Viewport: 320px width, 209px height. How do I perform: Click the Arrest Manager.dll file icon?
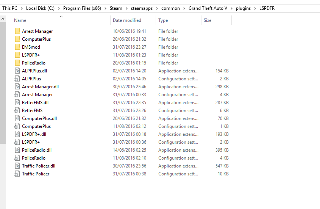(x=17, y=87)
